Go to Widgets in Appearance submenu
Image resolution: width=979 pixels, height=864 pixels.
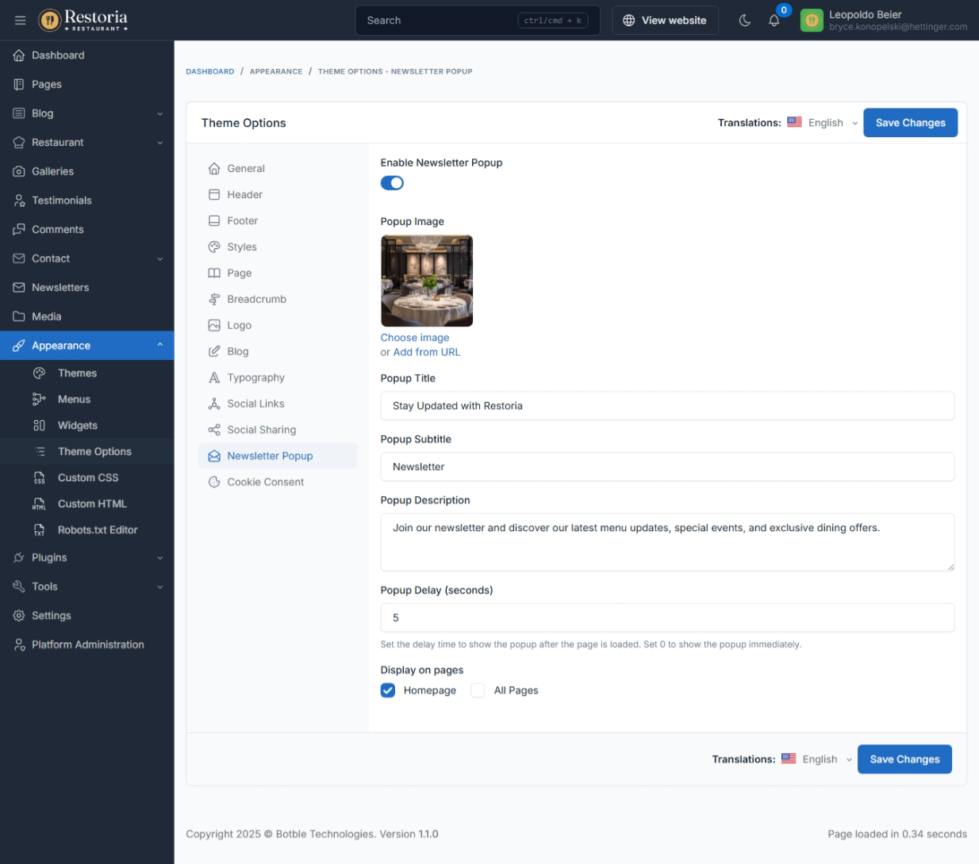click(x=77, y=426)
